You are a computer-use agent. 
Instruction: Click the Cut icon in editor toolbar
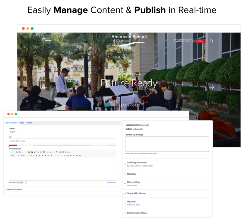(x=11, y=152)
